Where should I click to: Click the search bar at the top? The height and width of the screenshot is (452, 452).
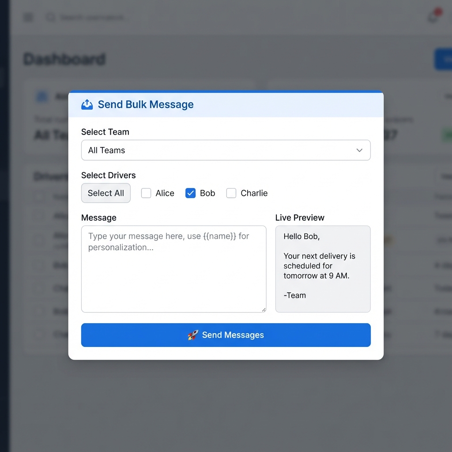(88, 17)
